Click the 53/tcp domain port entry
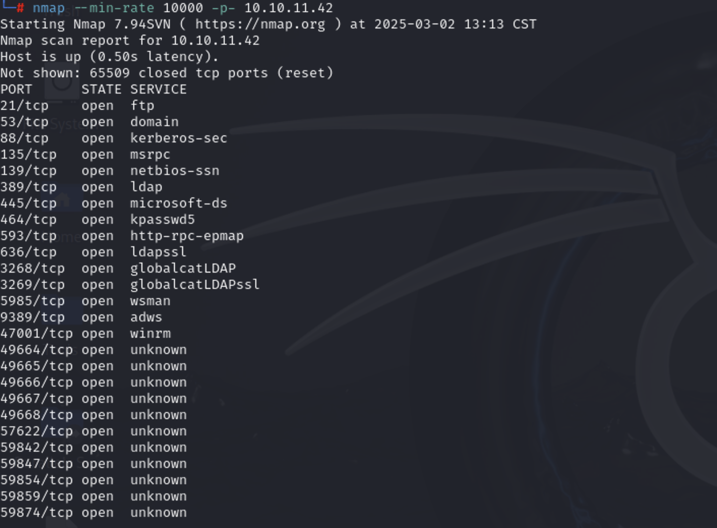This screenshot has height=528, width=717. pyautogui.click(x=89, y=122)
